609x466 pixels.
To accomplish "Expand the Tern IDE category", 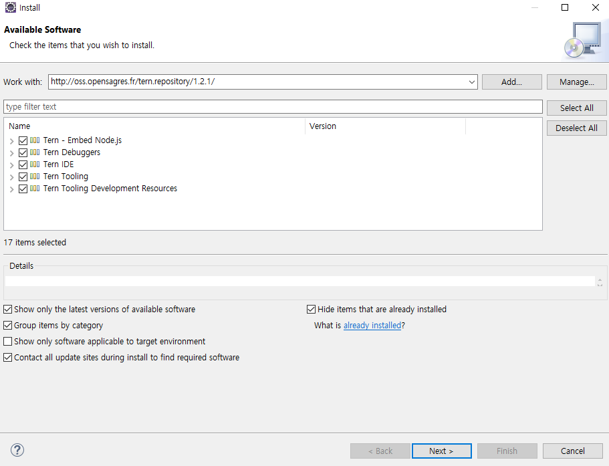I will pos(11,165).
